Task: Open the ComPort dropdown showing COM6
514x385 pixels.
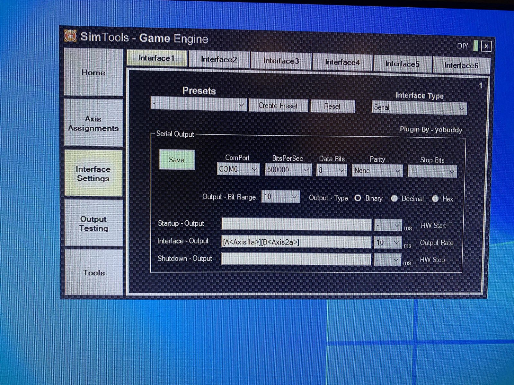Action: [x=238, y=169]
